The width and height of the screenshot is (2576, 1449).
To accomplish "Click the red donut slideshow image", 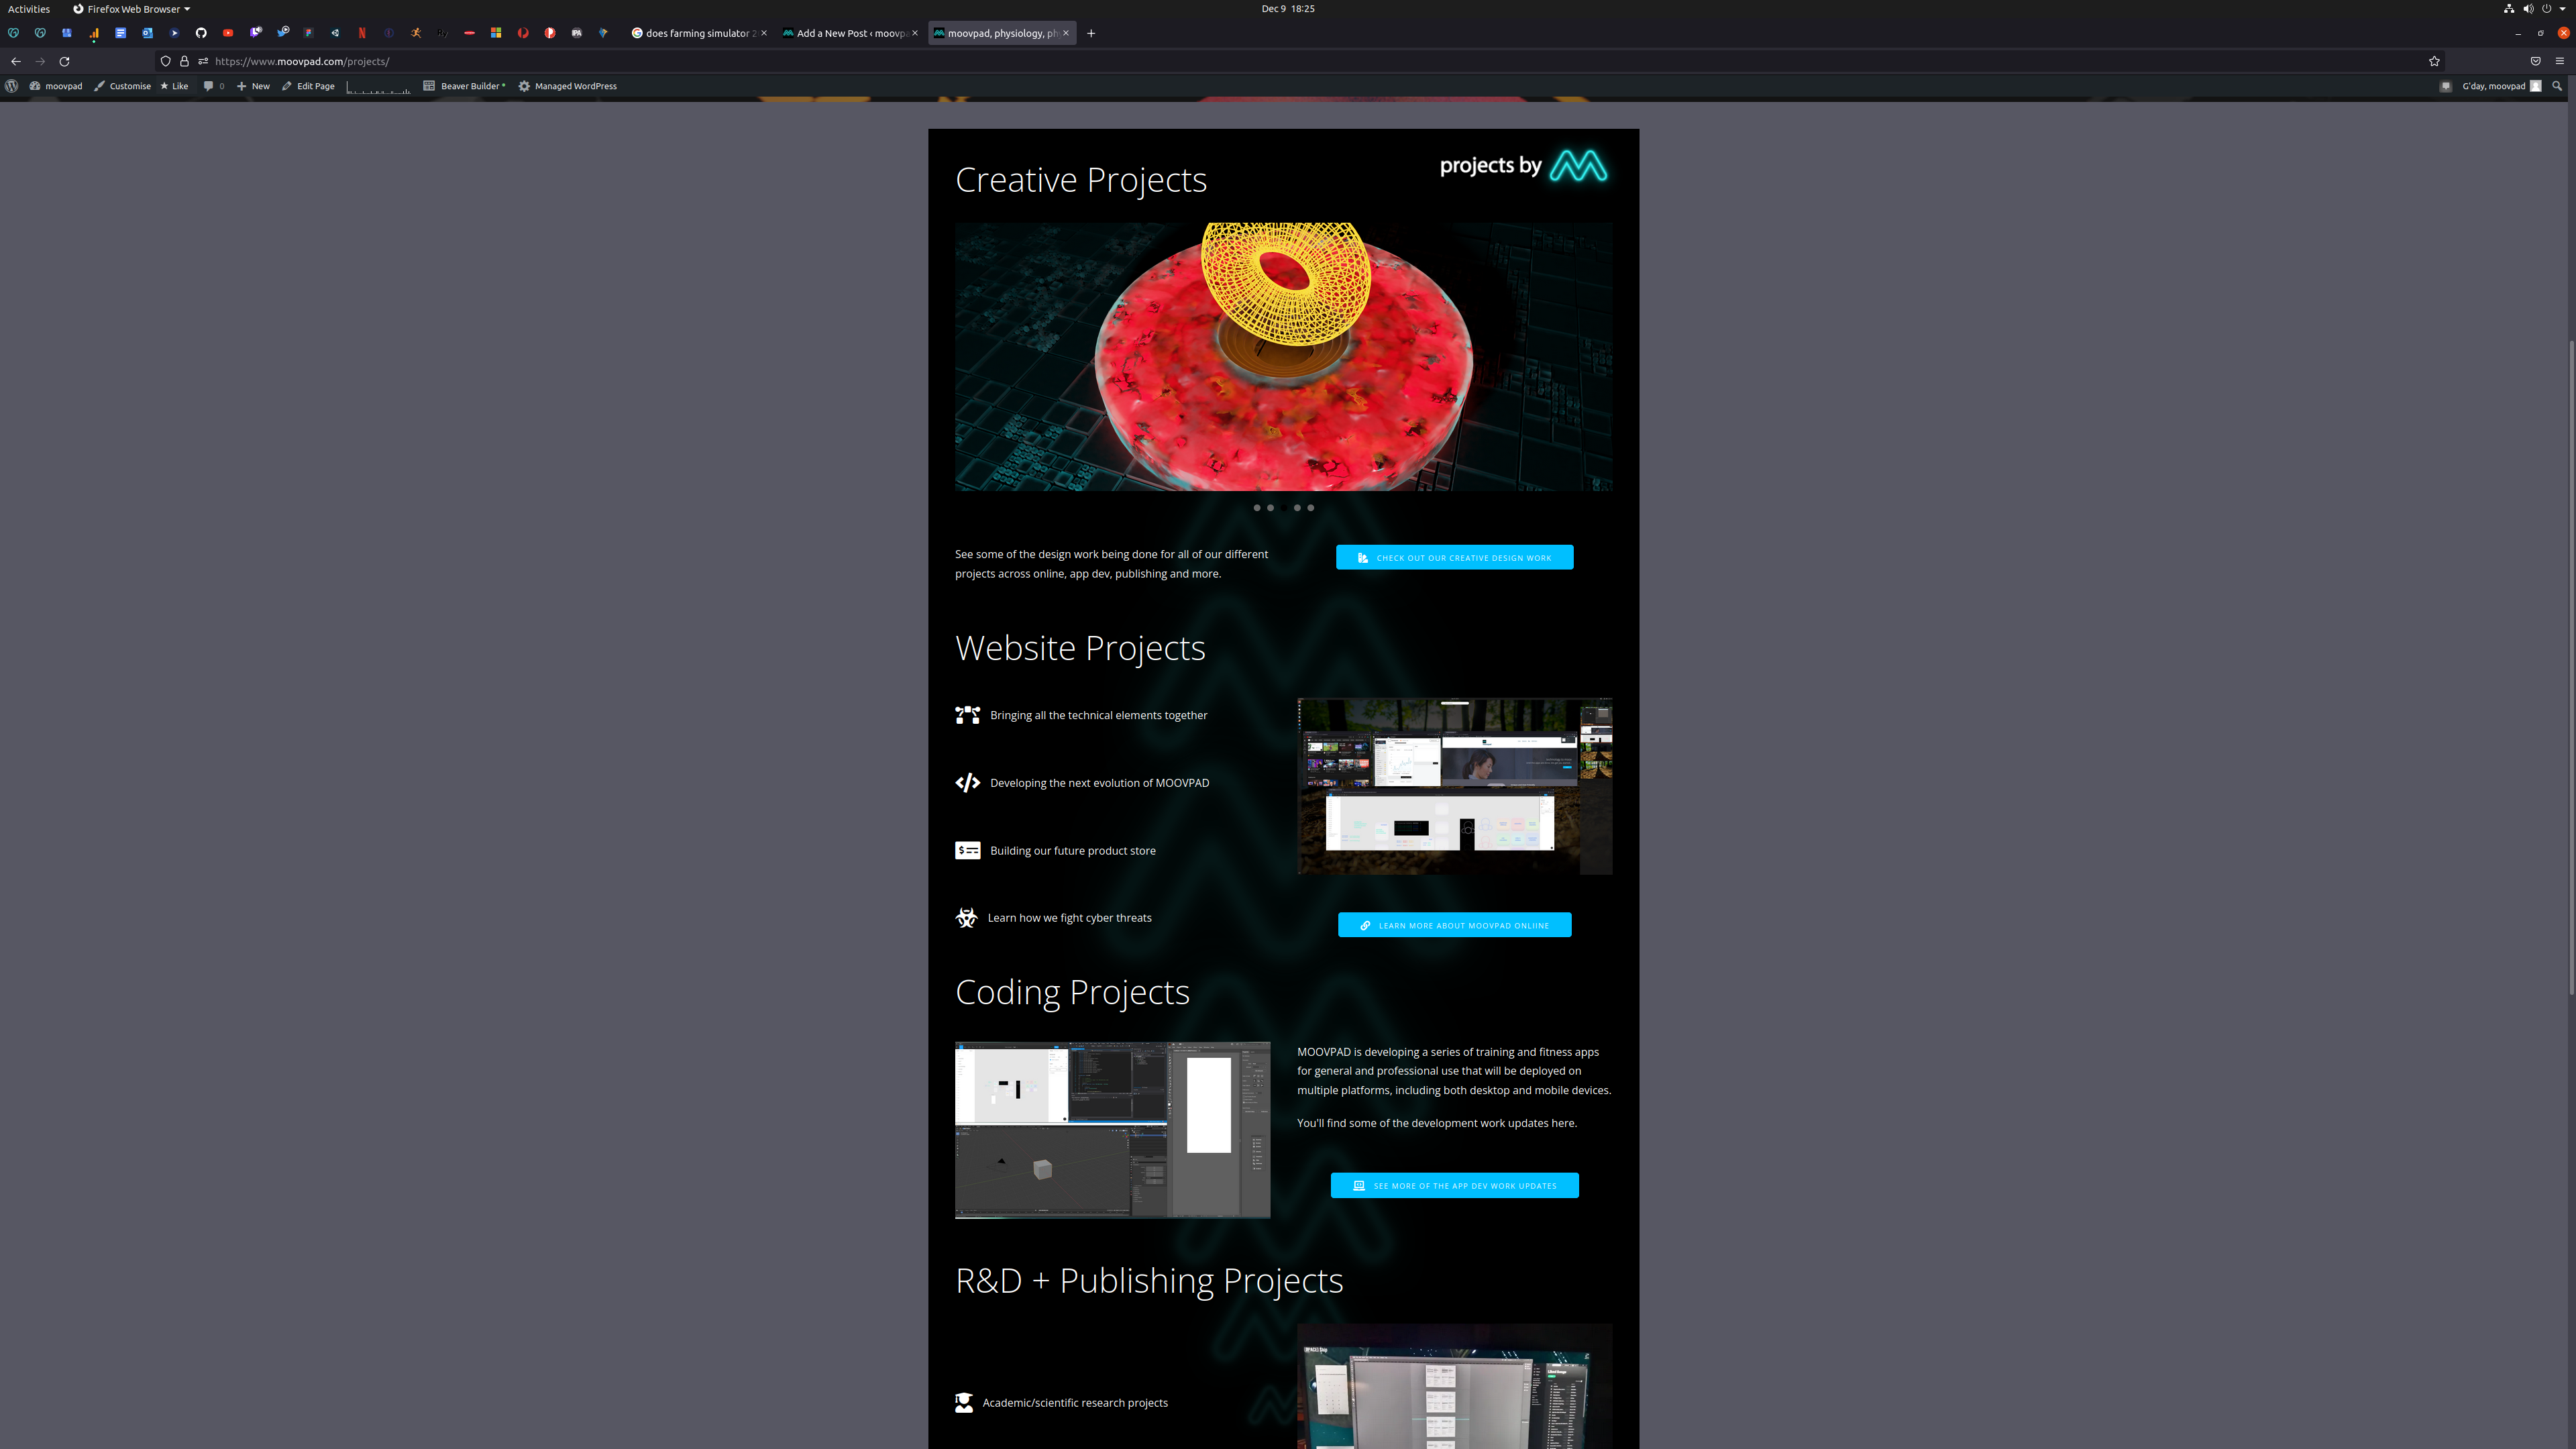I will click(x=1283, y=357).
